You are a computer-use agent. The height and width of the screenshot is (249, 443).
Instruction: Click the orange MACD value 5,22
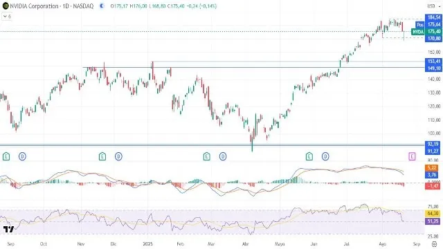click(433, 168)
